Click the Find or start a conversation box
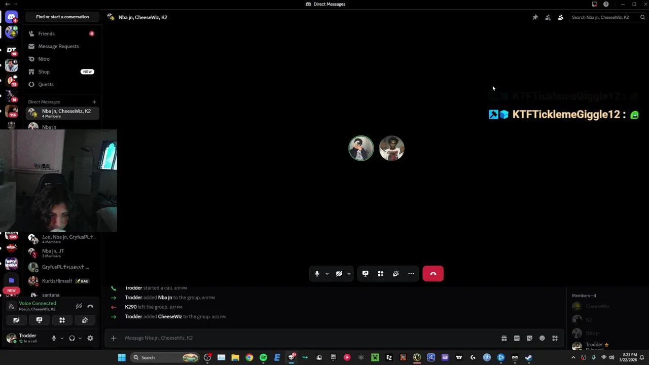Screen dimensions: 649x365 coord(62,17)
